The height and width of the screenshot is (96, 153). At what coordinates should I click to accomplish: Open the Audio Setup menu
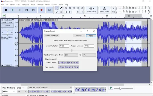[x=92, y=10]
